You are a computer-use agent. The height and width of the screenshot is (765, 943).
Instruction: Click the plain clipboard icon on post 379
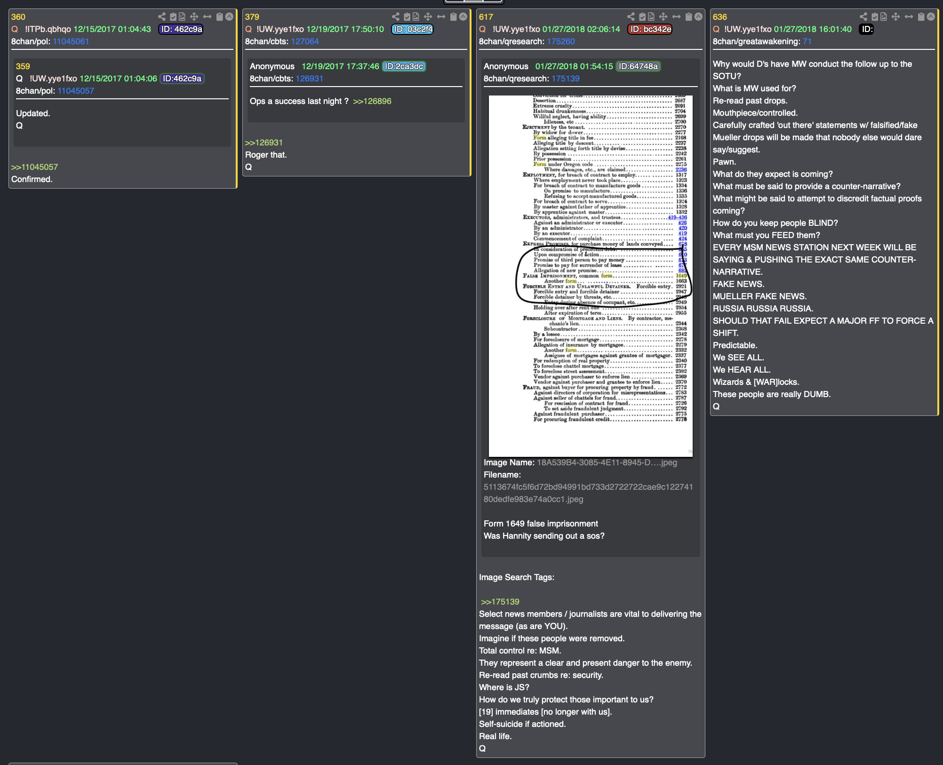(453, 16)
